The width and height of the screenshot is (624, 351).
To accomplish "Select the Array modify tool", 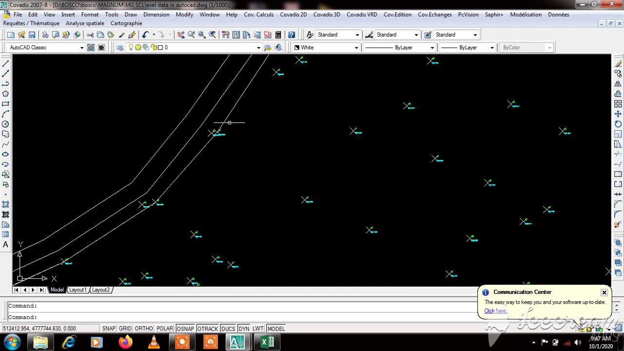I will pyautogui.click(x=618, y=104).
